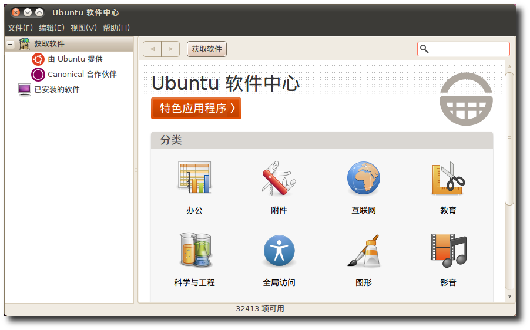530x330 pixels.
Task: Open the 视图(V) menu
Action: [84, 28]
